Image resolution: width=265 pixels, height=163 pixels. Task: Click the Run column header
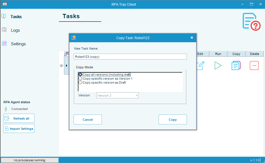(x=218, y=54)
